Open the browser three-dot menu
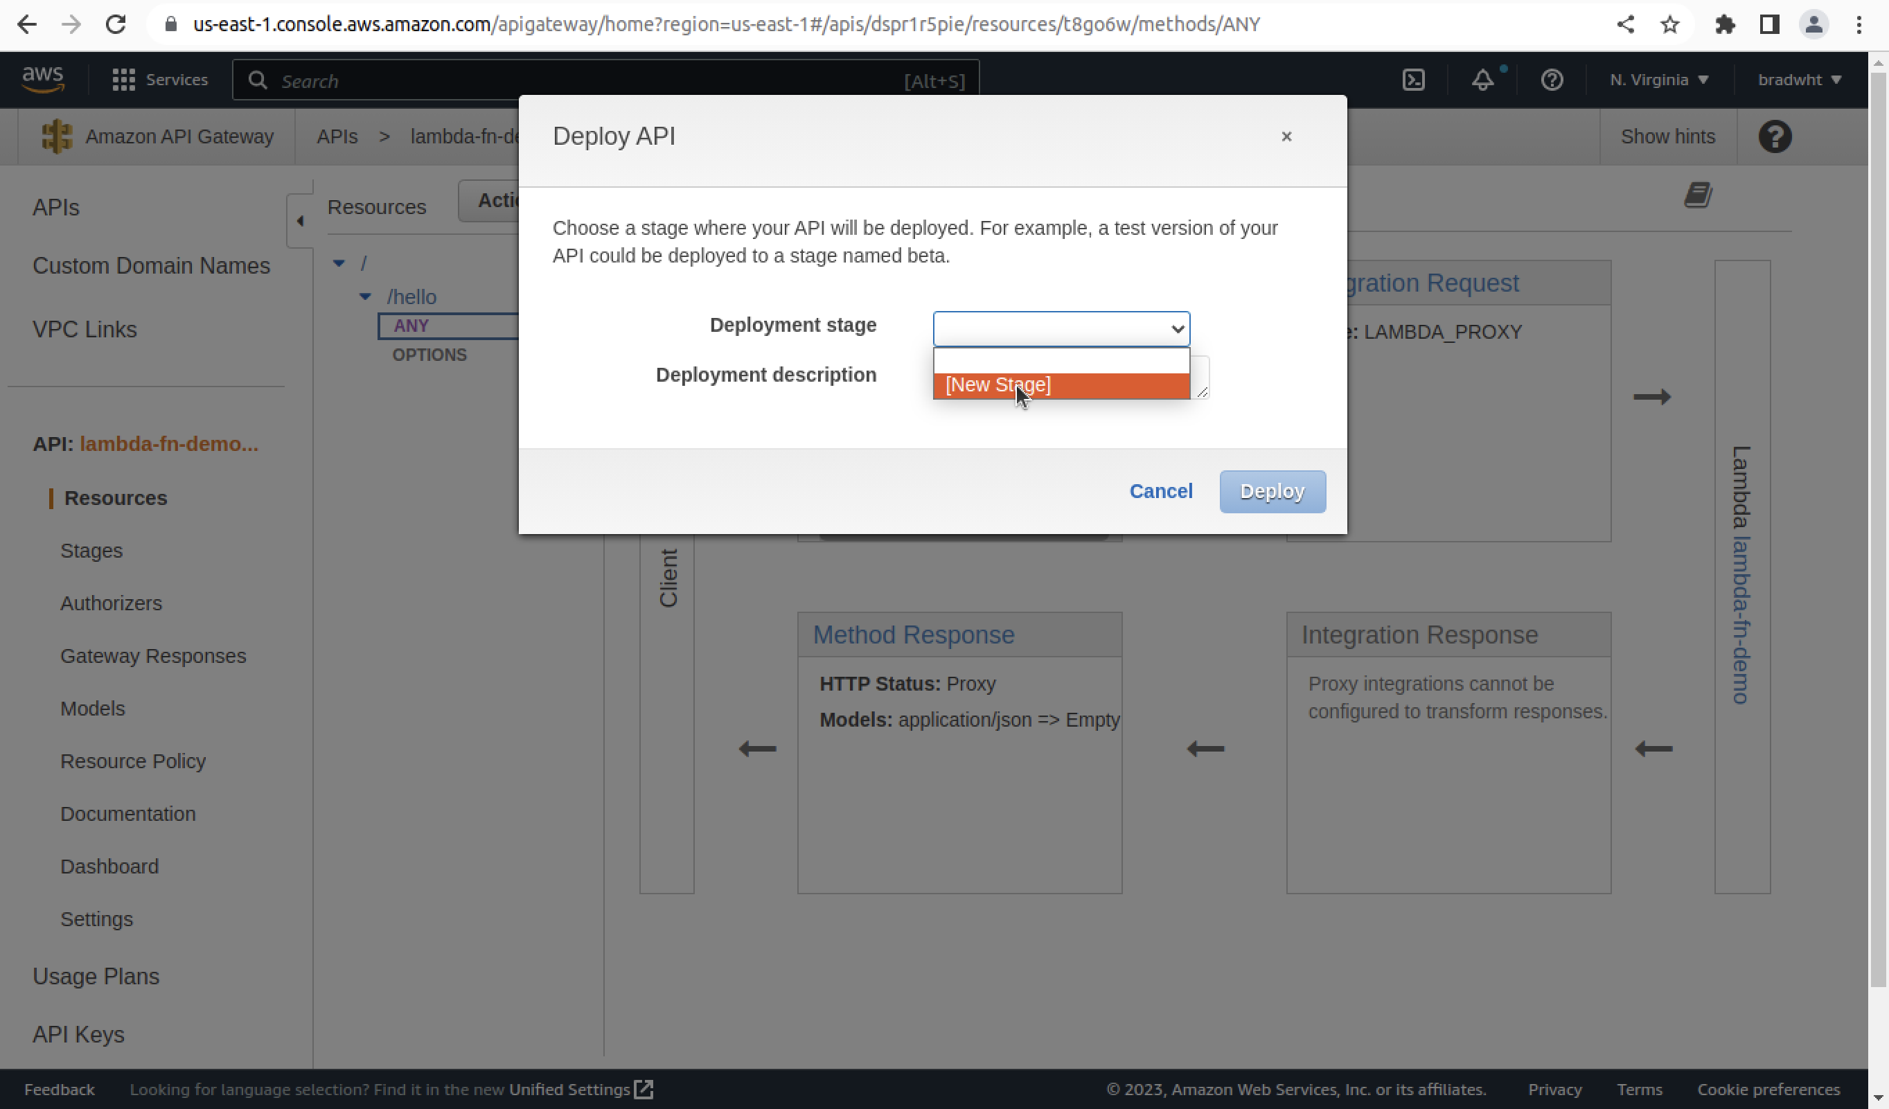Image resolution: width=1889 pixels, height=1109 pixels. pos(1859,24)
